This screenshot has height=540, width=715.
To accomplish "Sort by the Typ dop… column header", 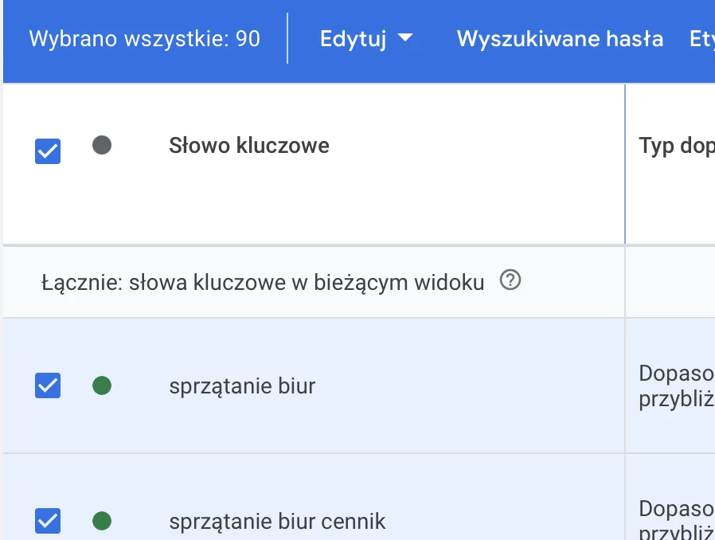I will tap(675, 147).
